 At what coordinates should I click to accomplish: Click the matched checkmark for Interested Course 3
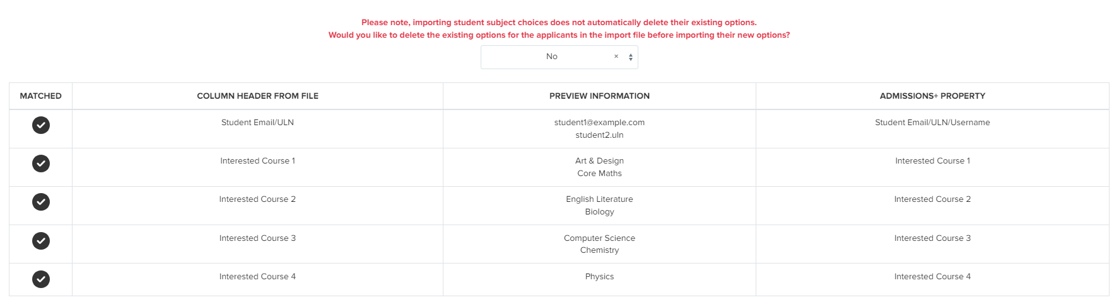point(41,241)
